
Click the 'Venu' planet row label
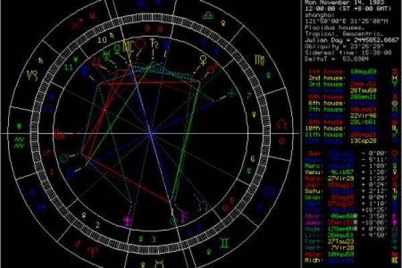[312, 172]
